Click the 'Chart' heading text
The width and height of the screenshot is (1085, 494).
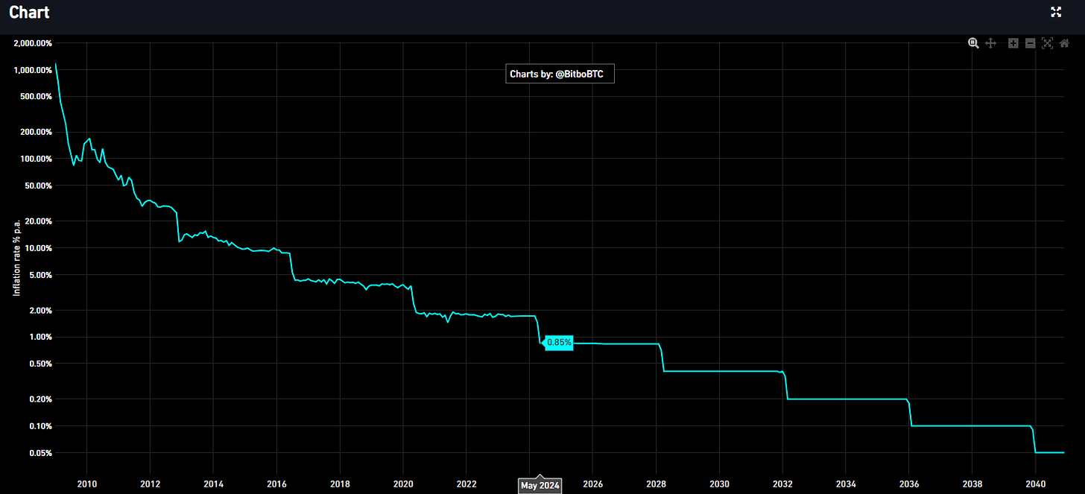click(x=30, y=12)
